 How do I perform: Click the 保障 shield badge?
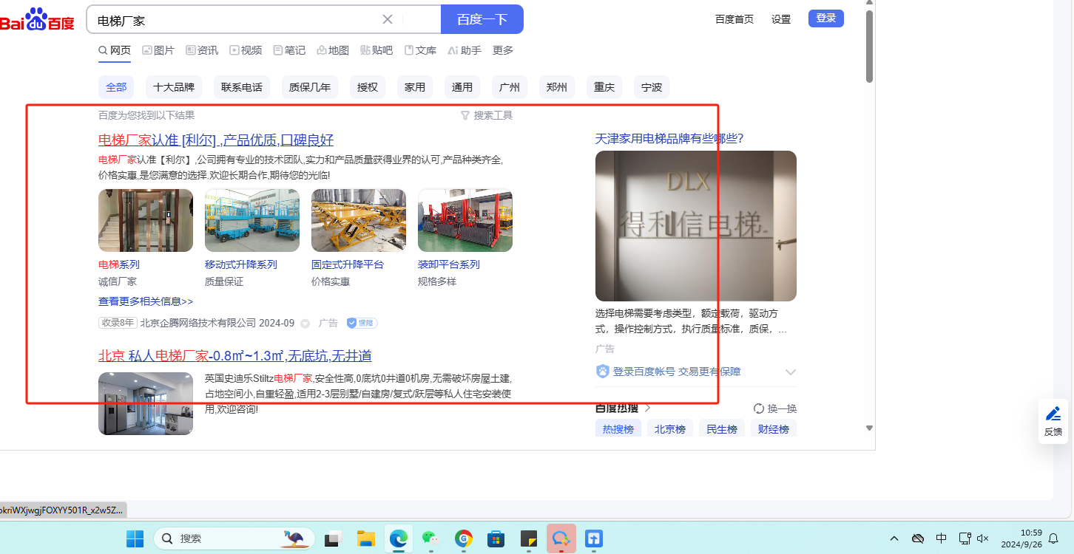click(362, 323)
